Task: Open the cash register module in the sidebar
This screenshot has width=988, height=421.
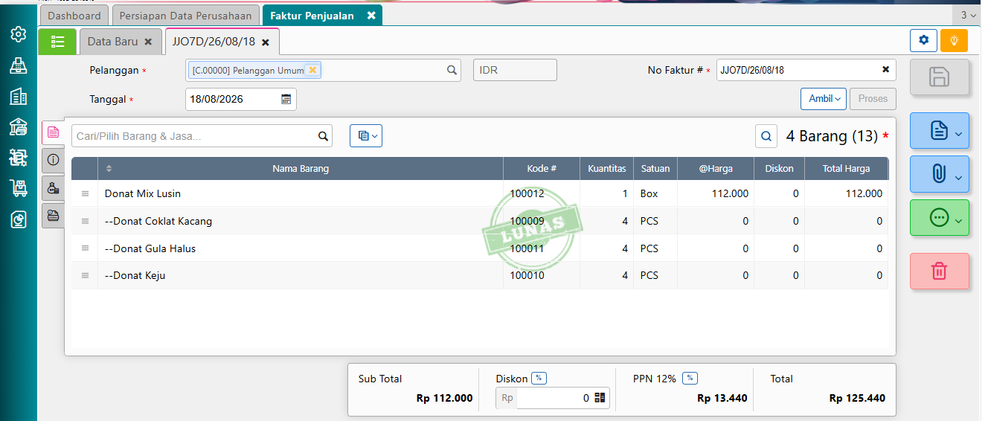Action: (19, 65)
